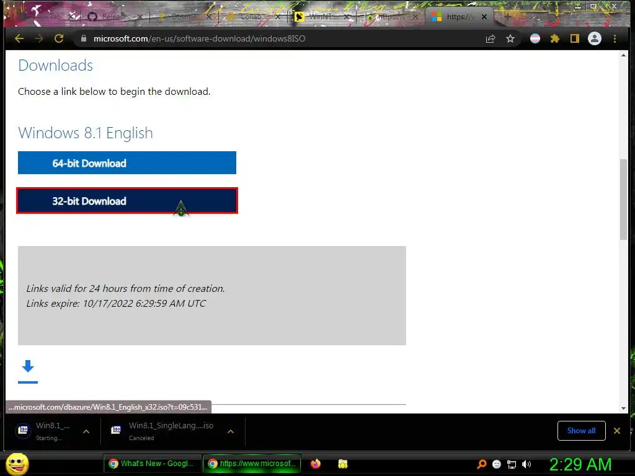Click 'Links valid for 24 hours' text

[125, 288]
